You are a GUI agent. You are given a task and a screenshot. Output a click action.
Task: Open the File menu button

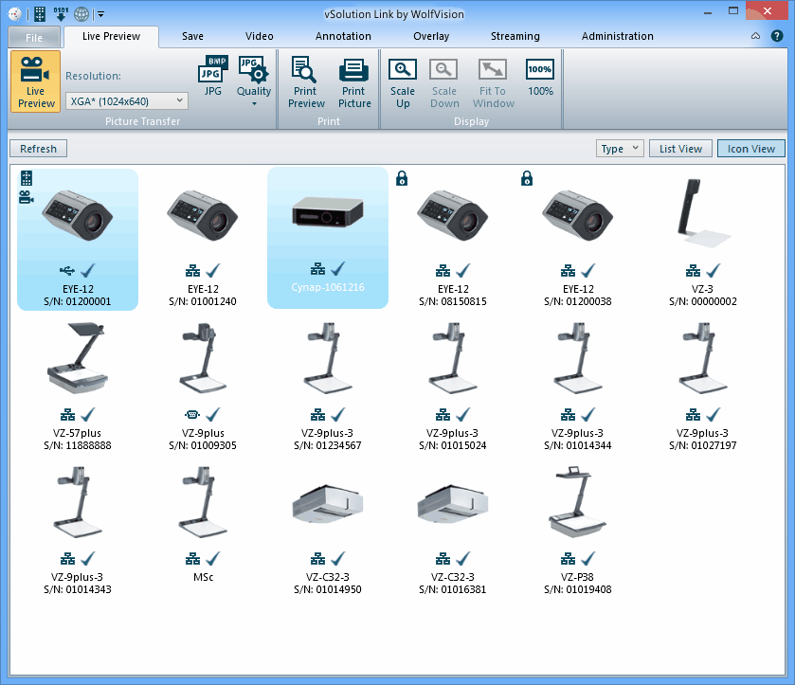pos(33,37)
